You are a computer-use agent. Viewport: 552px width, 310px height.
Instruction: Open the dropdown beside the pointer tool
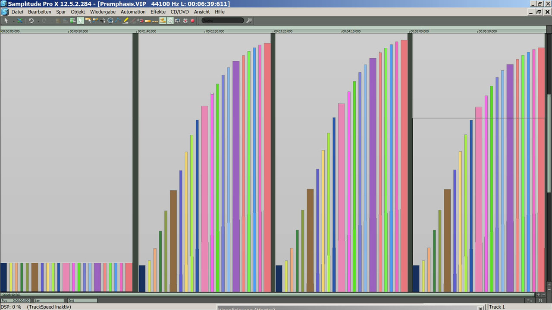tap(13, 21)
